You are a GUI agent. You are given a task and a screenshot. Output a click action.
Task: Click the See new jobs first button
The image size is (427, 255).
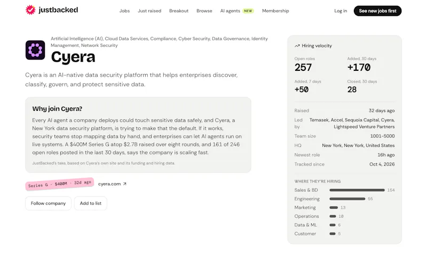(x=377, y=11)
